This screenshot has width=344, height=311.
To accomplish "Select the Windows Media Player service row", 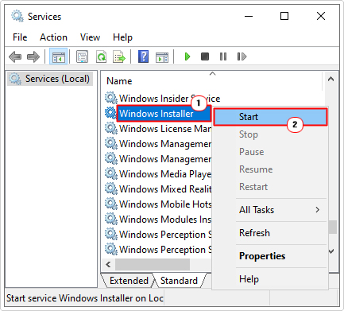I will tap(165, 174).
